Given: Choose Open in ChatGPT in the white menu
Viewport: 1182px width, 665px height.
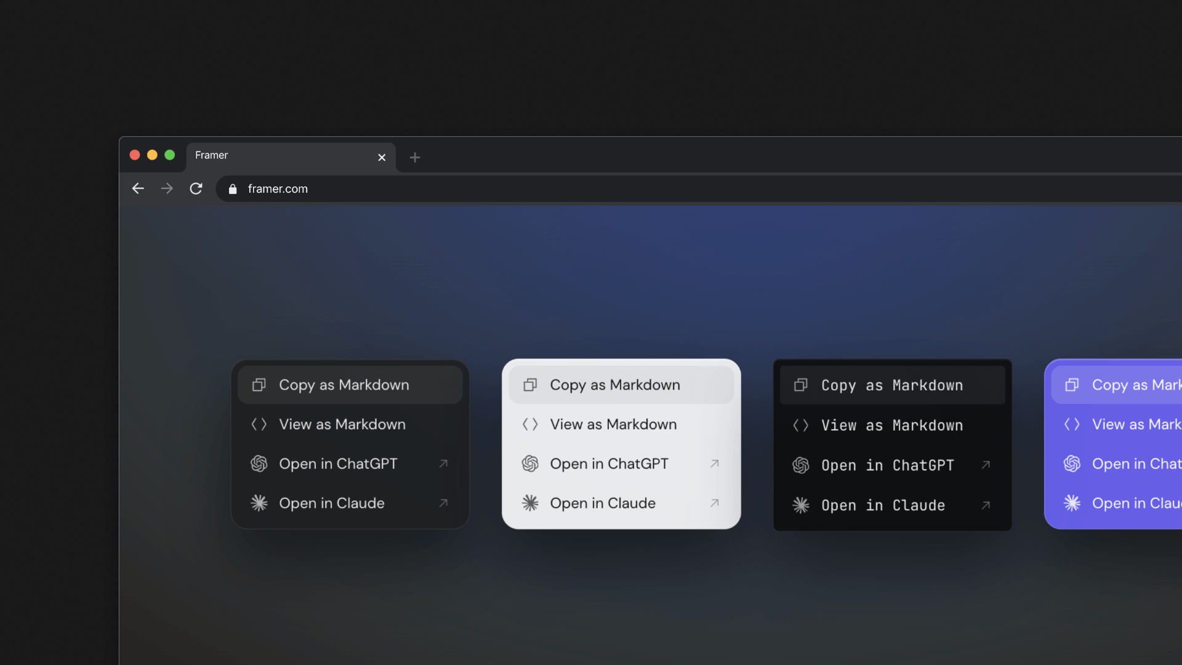Looking at the screenshot, I should tap(621, 464).
